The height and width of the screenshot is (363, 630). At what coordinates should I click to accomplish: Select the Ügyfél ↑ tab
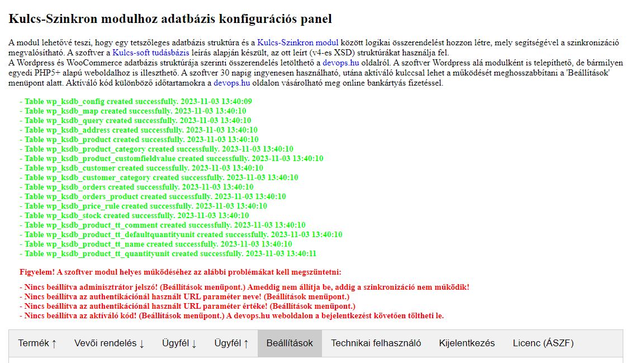[x=231, y=343]
